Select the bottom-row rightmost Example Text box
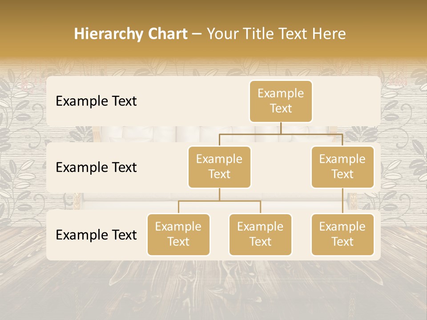Viewport: 427px width, 320px height. [x=342, y=234]
